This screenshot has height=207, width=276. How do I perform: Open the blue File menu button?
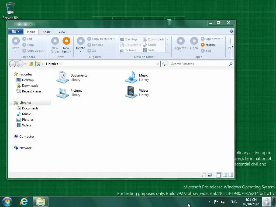click(16, 32)
